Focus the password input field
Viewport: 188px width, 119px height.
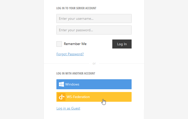coord(94,30)
